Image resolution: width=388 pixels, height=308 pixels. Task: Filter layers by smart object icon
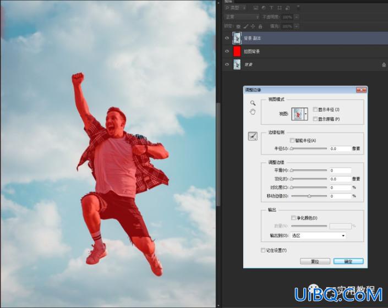287,8
